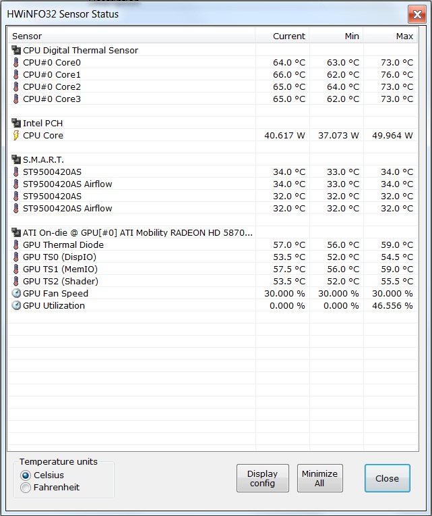Screen dimensions: 432x516
Task: Click the CPU Digital Thermal Sensor group icon
Action: point(16,50)
